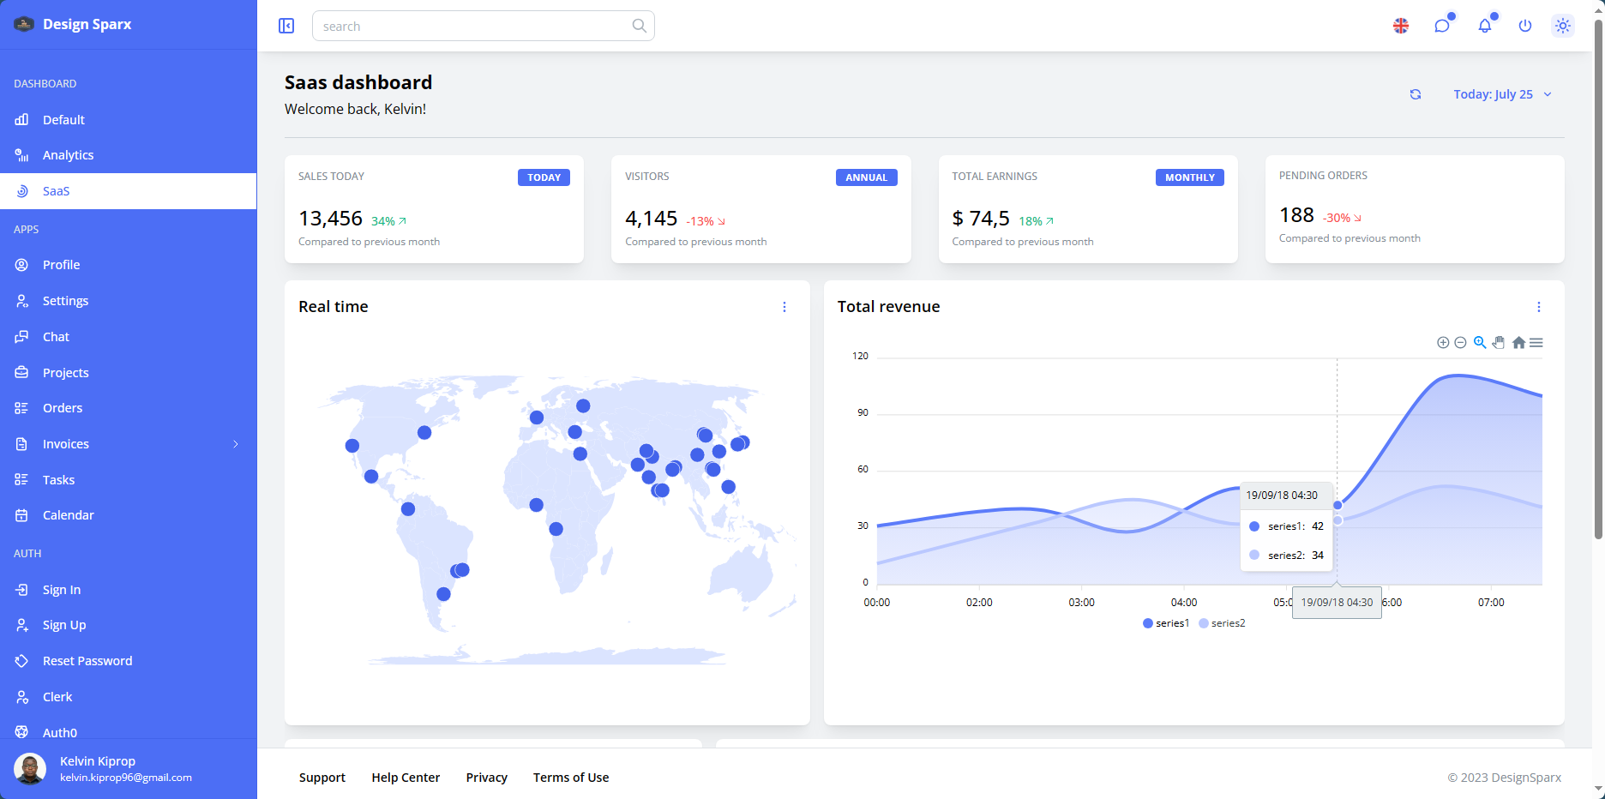
Task: Open the notifications bell
Action: 1484,26
